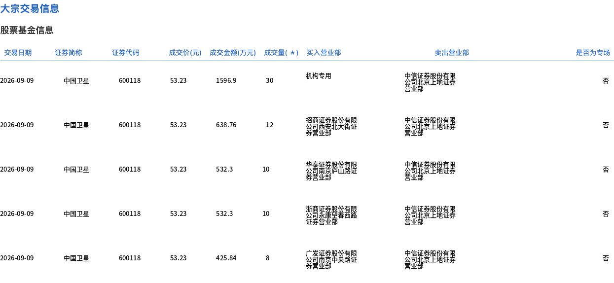
Task: Click 中信证券 seller cell in first row
Action: click(430, 82)
